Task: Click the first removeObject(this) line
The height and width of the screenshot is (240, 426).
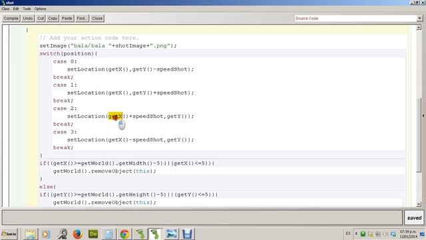Action: click(105, 171)
